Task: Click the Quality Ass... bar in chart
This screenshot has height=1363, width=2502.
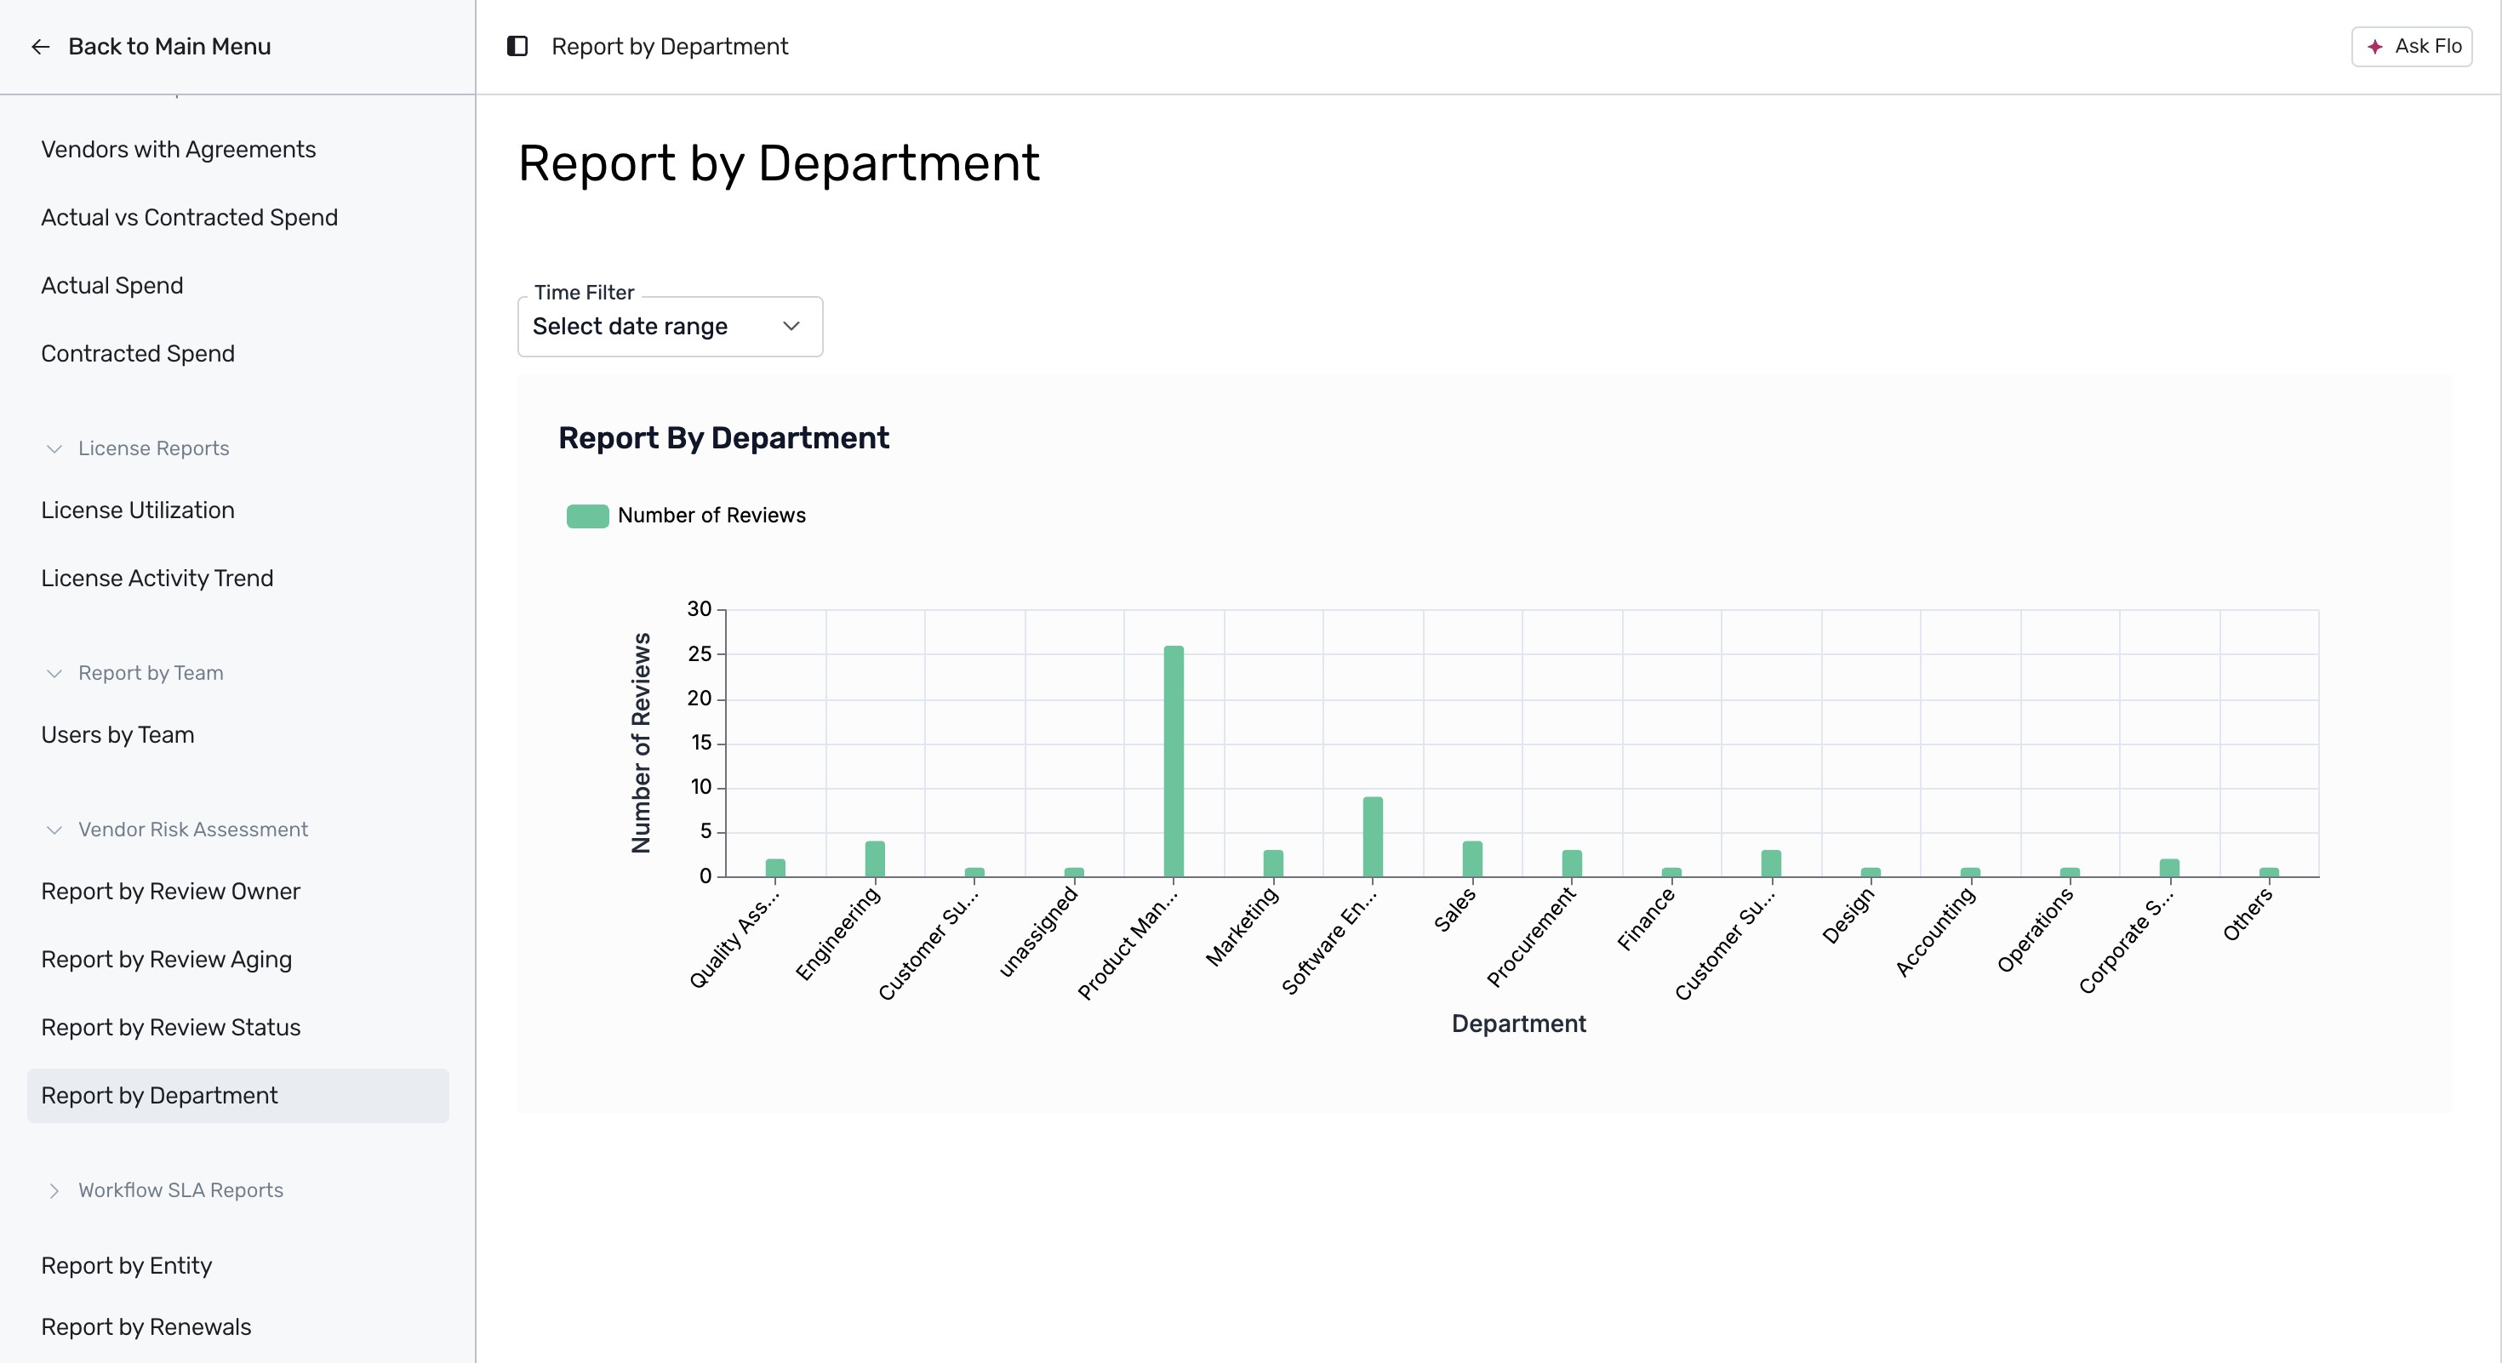Action: point(775,868)
